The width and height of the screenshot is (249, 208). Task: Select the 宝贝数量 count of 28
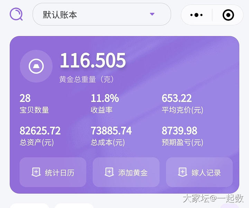(x=25, y=98)
